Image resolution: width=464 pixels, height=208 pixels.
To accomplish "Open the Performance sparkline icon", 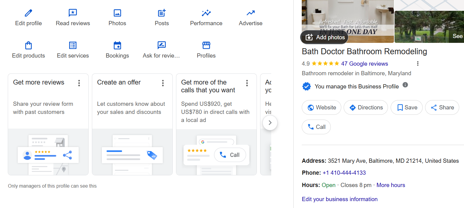I will pyautogui.click(x=206, y=13).
